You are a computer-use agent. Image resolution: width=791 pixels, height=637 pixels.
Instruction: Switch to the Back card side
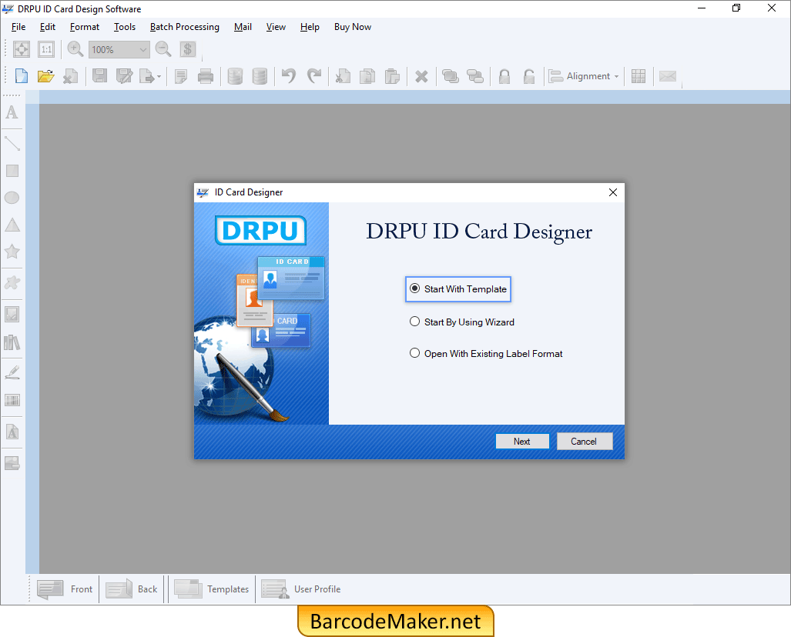131,589
